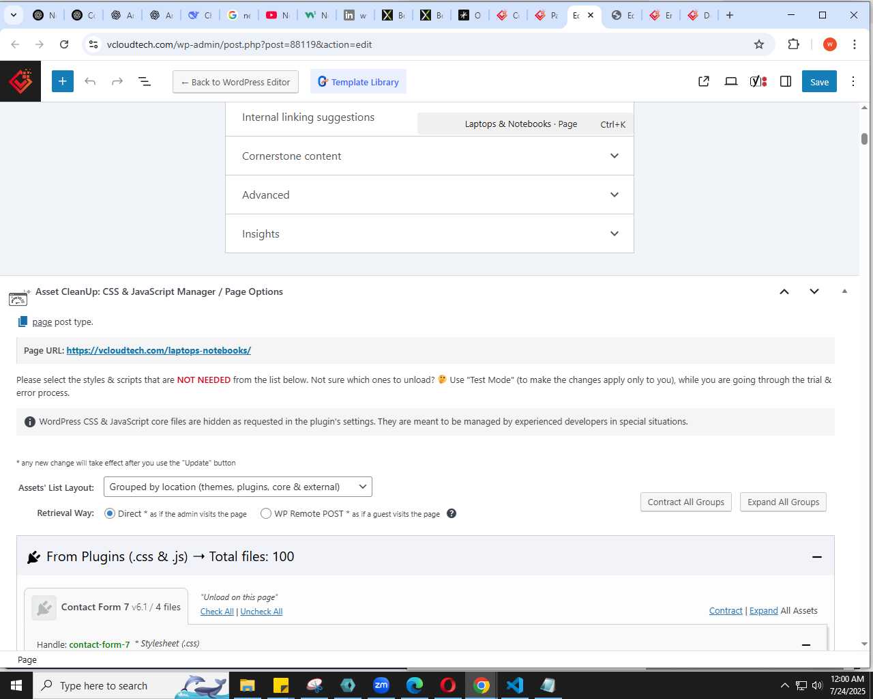Expand the Advanced section
The width and height of the screenshot is (873, 699).
coord(430,195)
